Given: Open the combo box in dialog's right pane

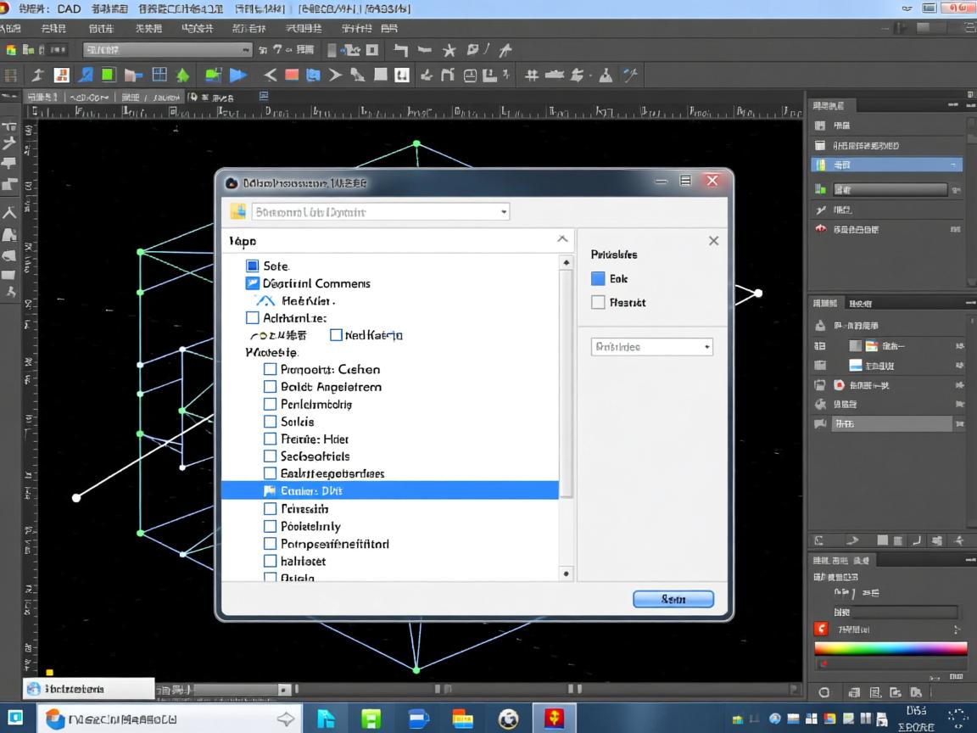Looking at the screenshot, I should (x=651, y=346).
